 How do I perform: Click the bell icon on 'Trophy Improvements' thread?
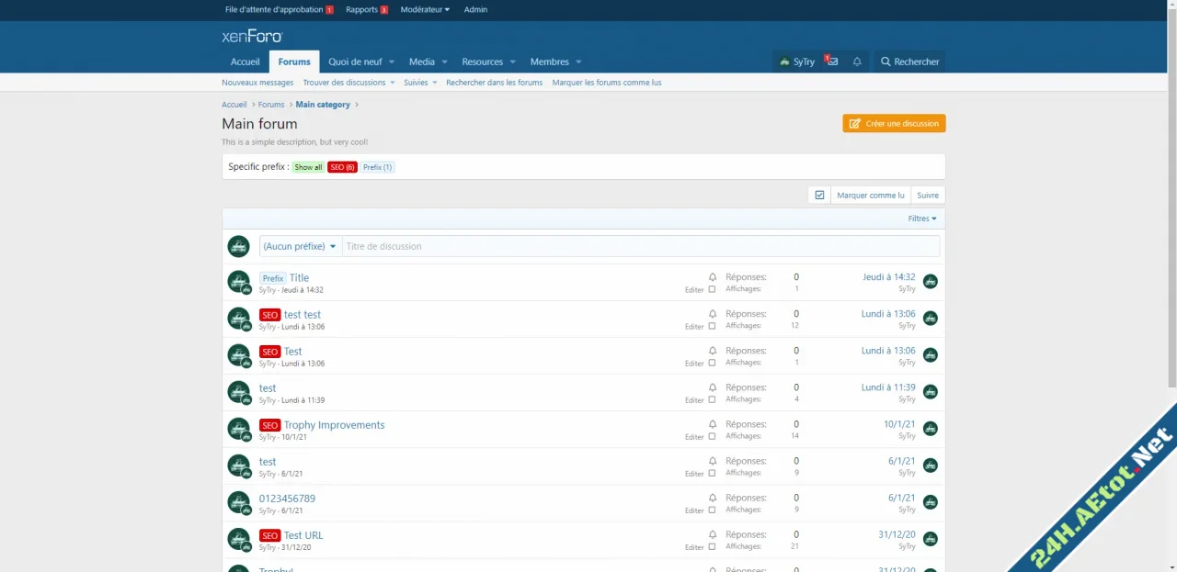pyautogui.click(x=712, y=424)
